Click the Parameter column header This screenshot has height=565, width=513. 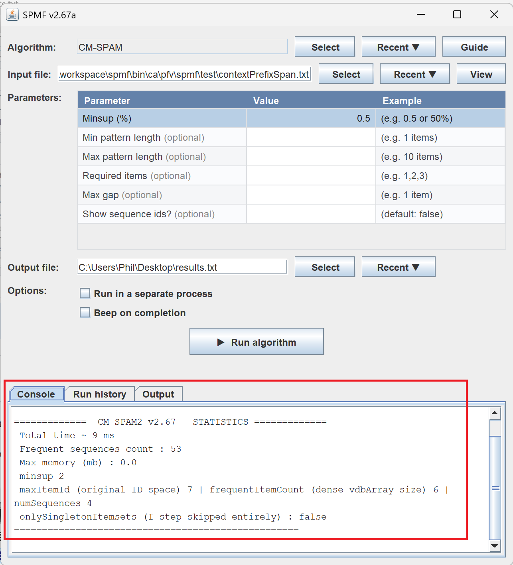162,100
